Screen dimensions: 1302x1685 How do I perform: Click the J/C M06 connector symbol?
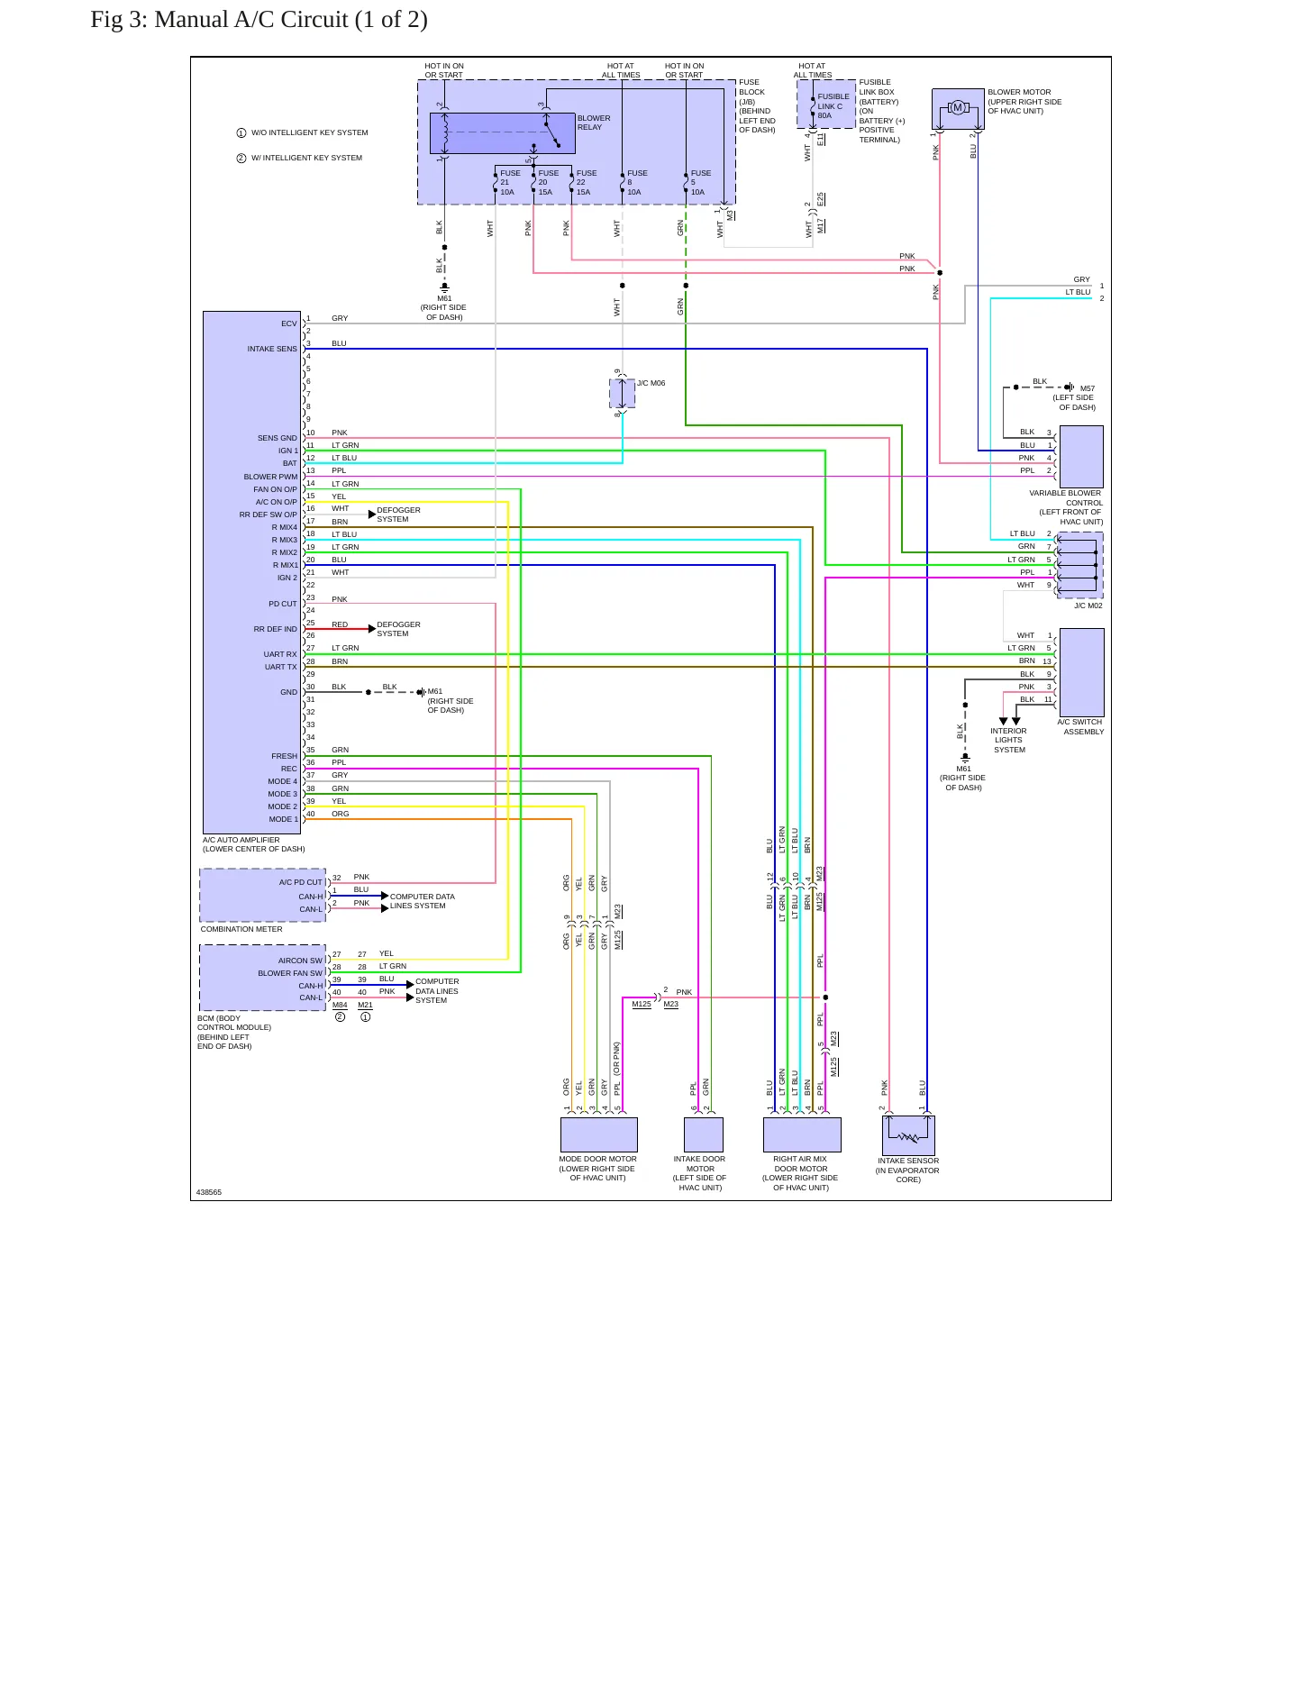pyautogui.click(x=623, y=393)
